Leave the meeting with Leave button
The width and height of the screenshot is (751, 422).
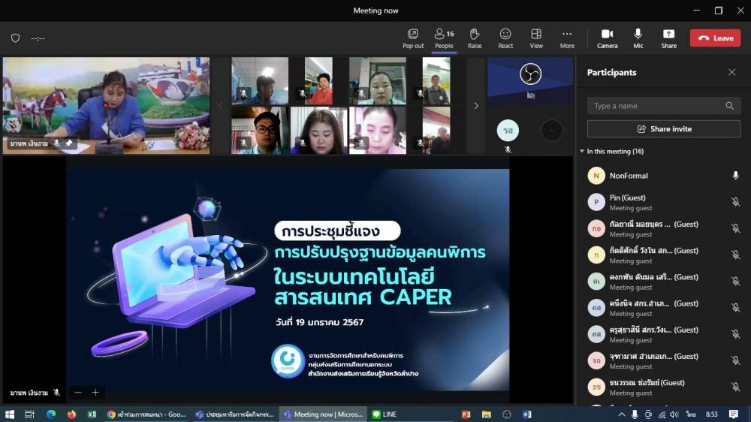click(x=715, y=38)
